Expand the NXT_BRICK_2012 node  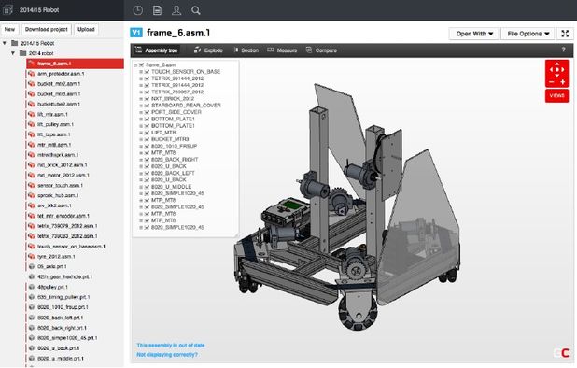pos(141,99)
